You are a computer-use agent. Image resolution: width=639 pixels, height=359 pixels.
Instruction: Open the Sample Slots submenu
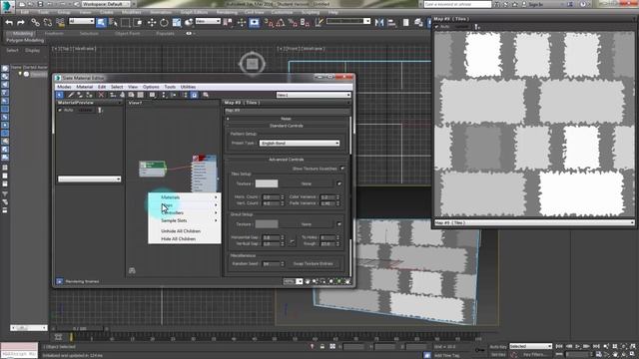[185, 220]
